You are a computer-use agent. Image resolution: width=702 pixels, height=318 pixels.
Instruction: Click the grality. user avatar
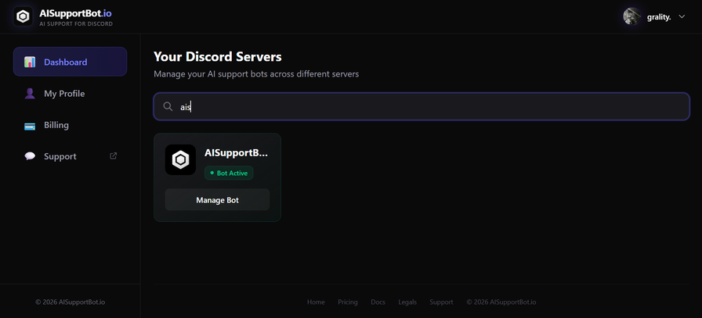[x=631, y=16]
